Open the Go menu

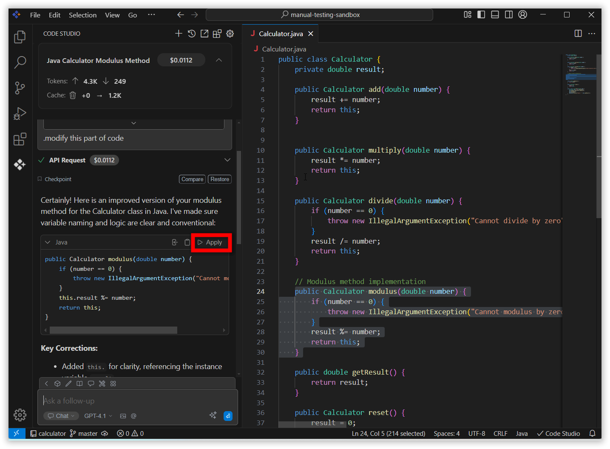(133, 15)
